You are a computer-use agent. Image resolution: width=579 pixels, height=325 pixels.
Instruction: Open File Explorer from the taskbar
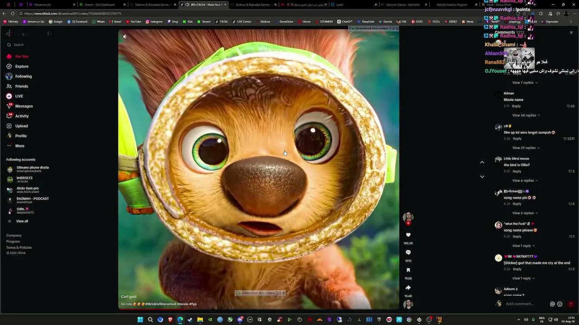[x=200, y=320]
